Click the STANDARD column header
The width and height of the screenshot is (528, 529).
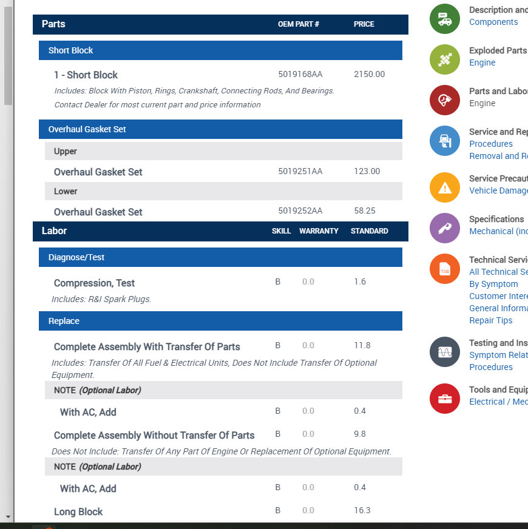point(370,231)
